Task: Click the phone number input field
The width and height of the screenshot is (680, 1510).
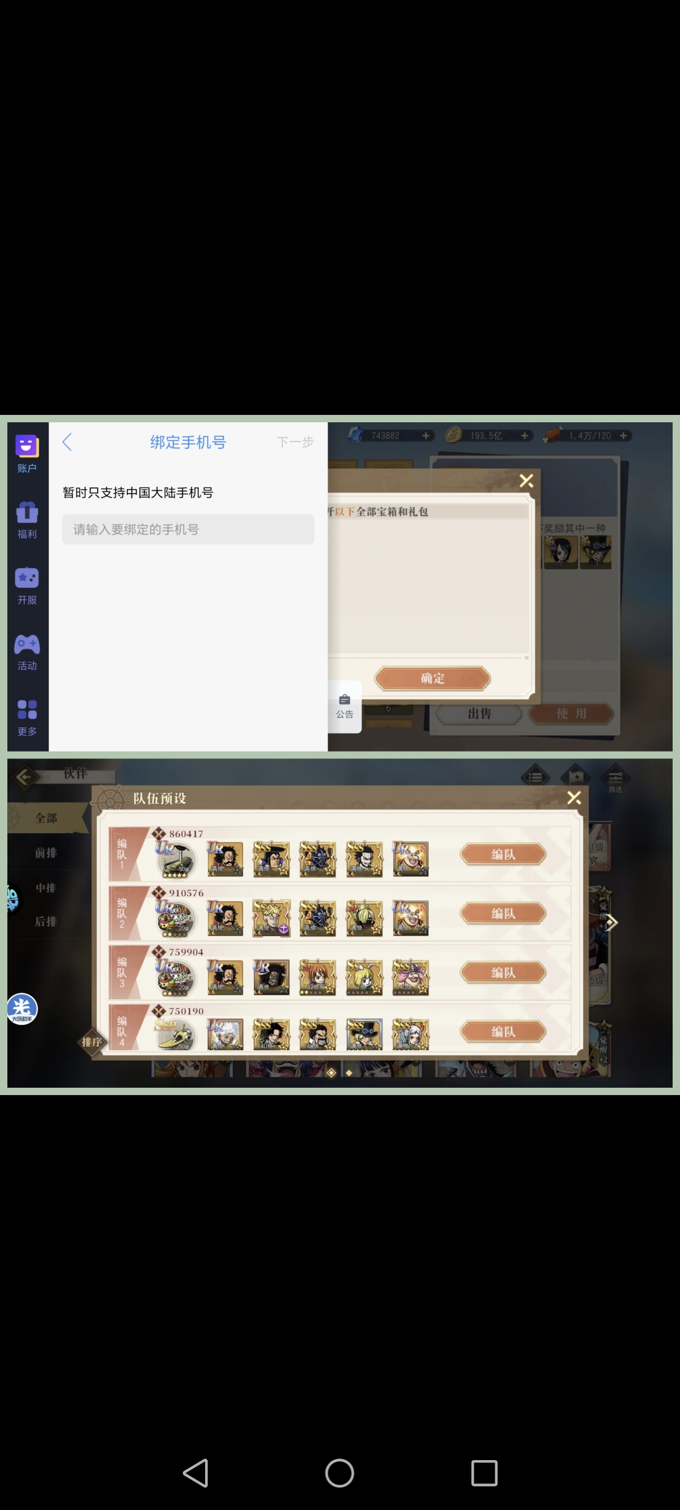Action: [x=188, y=529]
